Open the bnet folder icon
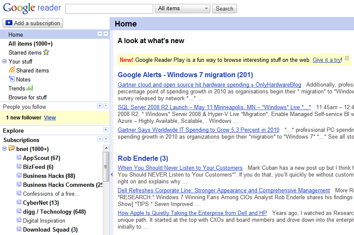This screenshot has height=235, width=354. pyautogui.click(x=12, y=148)
